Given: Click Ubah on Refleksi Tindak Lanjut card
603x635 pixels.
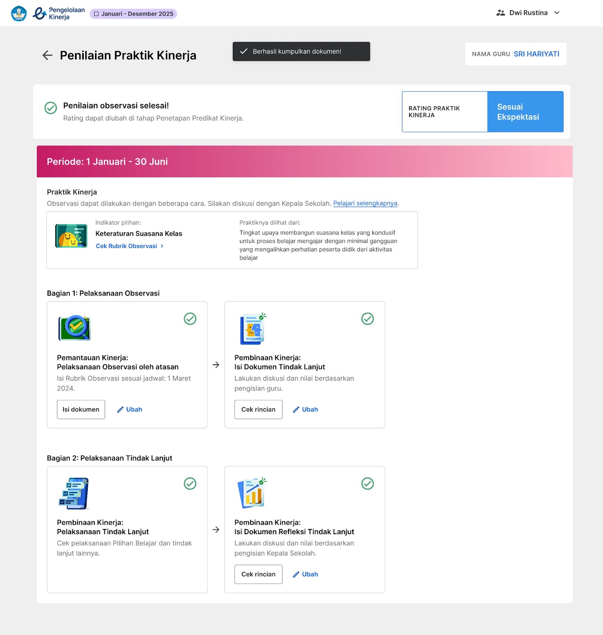Looking at the screenshot, I should click(x=310, y=574).
